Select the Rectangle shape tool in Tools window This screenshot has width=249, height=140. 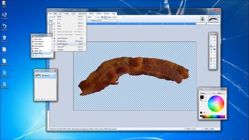(x=211, y=64)
